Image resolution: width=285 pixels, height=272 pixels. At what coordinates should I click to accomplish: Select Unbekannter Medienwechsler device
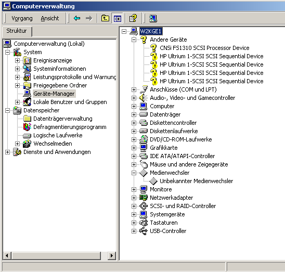[196, 181]
